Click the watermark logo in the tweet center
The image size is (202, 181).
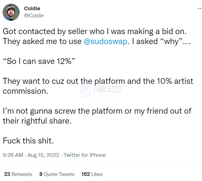[101, 91]
